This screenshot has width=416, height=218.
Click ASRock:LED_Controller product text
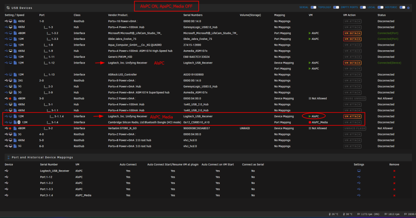coord(122,75)
